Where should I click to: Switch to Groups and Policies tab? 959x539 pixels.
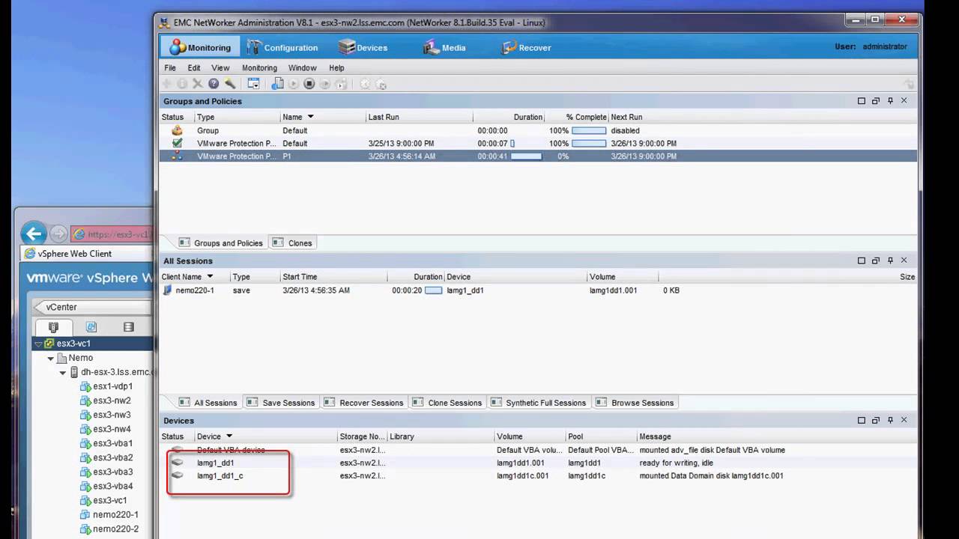point(221,243)
